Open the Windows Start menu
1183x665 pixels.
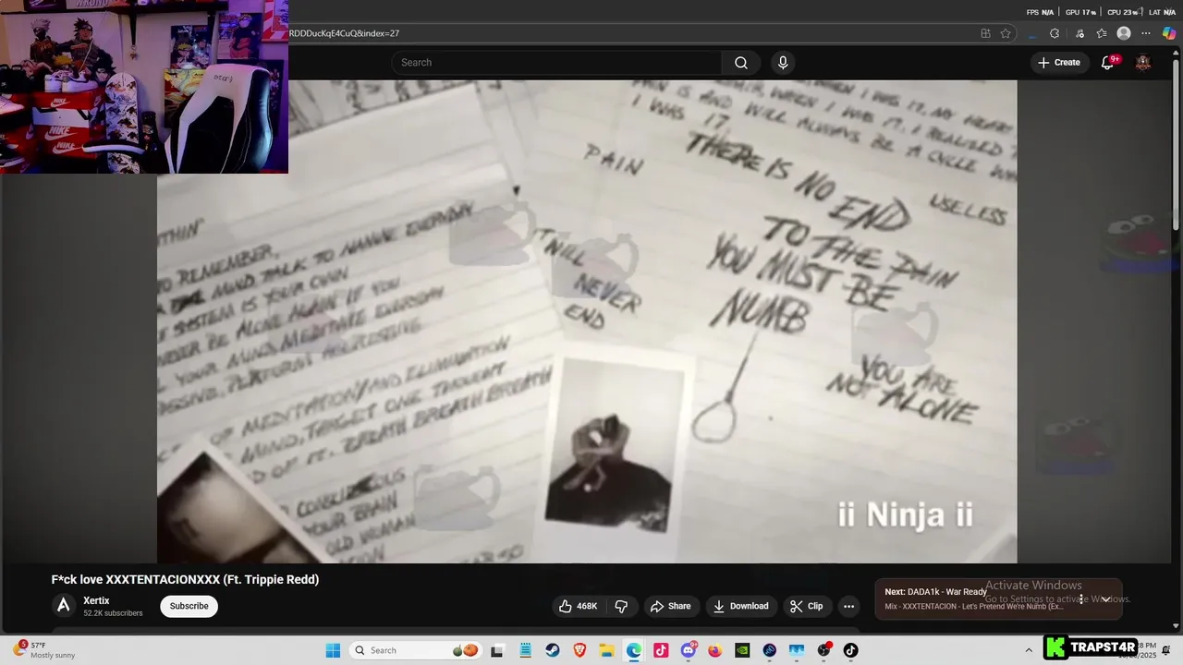pos(333,650)
